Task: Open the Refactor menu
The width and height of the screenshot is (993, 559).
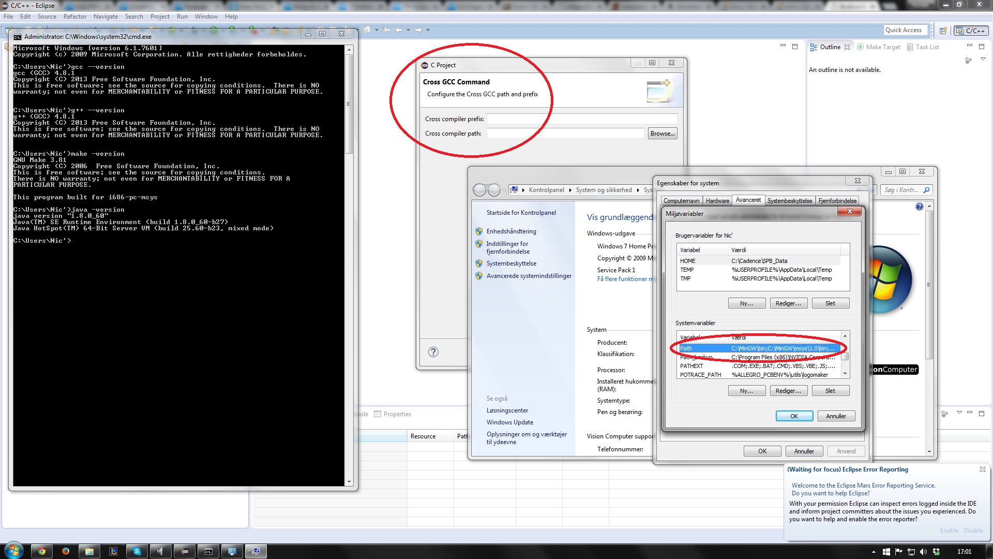Action: tap(75, 17)
